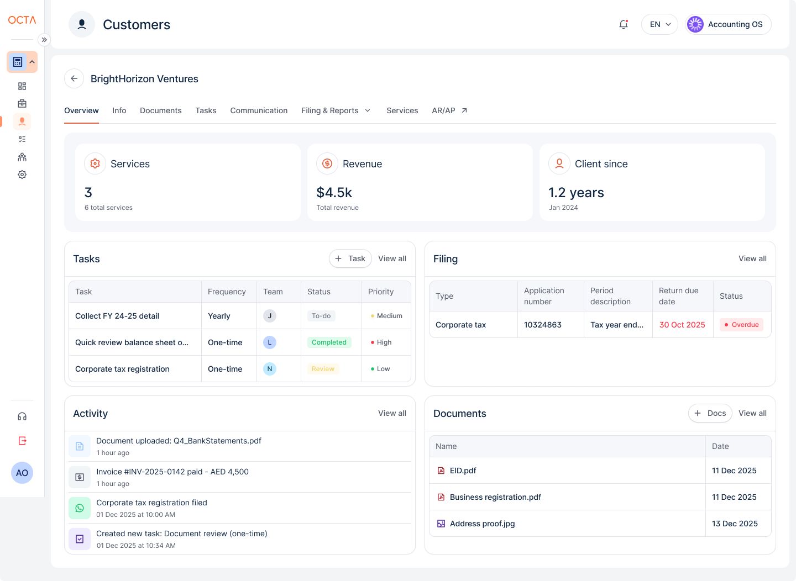Viewport: 796px width, 581px height.
Task: Click the Services card gear icon
Action: pyautogui.click(x=95, y=163)
